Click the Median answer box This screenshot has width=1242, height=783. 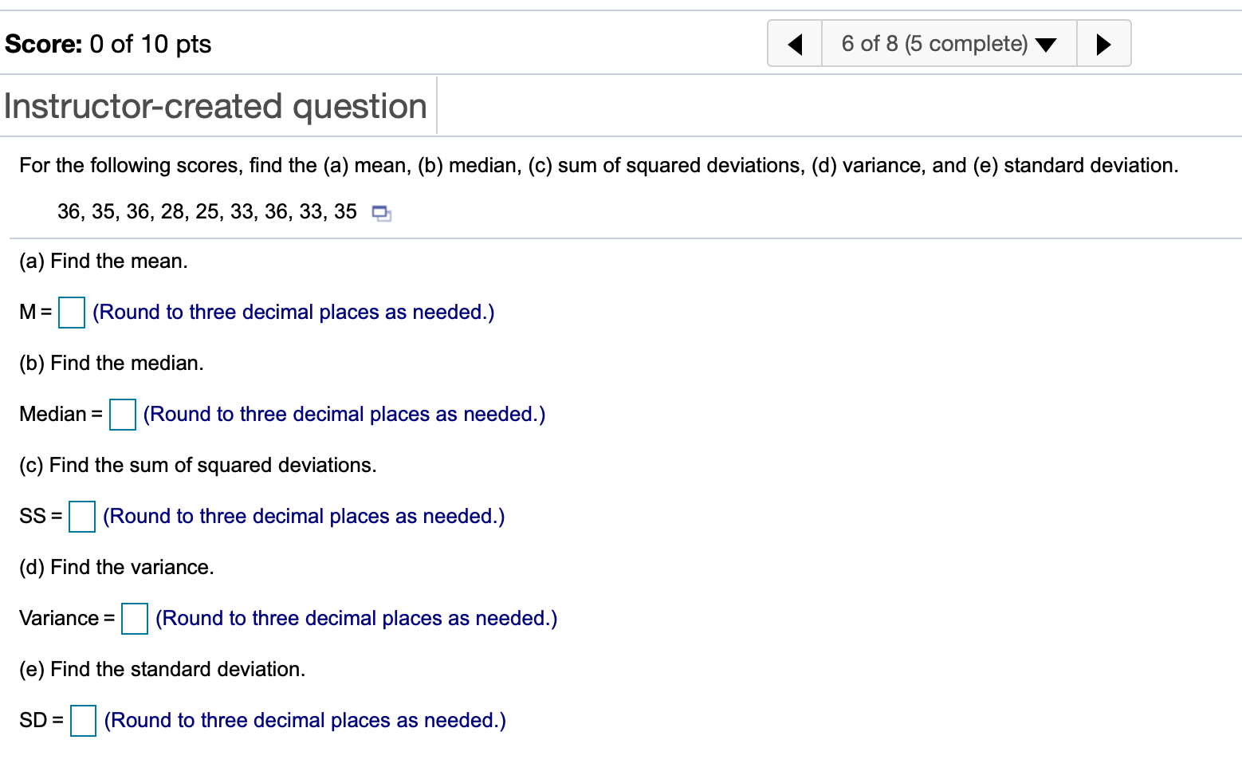coord(123,415)
